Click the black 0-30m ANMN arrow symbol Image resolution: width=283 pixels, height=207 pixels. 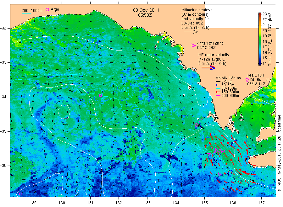point(218,82)
